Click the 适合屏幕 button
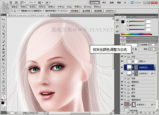Image resolution: width=159 pixels, height=115 pixels. point(86,11)
